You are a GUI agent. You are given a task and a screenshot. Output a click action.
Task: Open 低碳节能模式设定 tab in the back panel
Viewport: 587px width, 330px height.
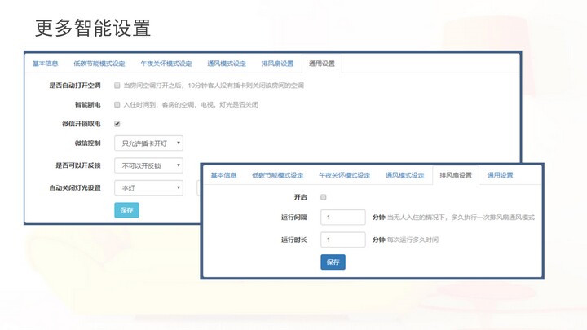[99, 64]
